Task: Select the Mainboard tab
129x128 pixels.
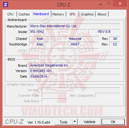Action: pyautogui.click(x=41, y=14)
